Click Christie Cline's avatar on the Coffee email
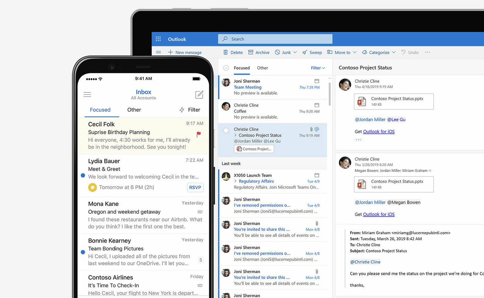This screenshot has width=484, height=298. (226, 106)
